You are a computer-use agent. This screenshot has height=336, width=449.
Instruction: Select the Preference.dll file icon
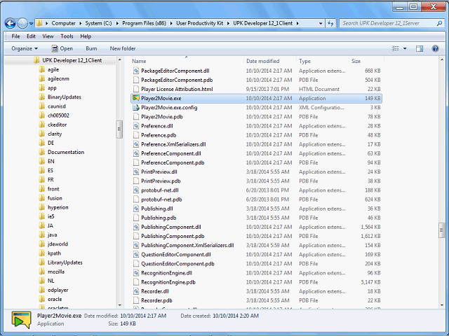135,126
